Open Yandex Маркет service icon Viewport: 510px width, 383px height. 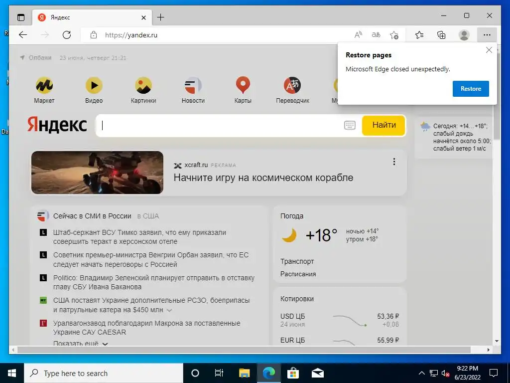(x=44, y=90)
